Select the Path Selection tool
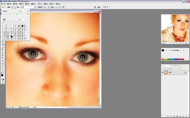190x118 pixels. [x=3, y=58]
